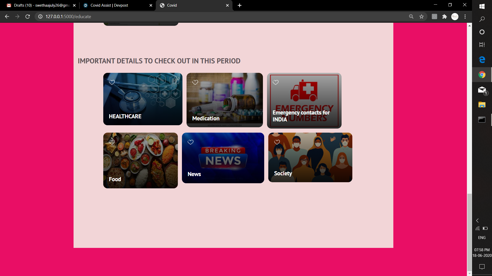Toggle the heart on the Emergency contacts card
492x276 pixels.
tap(275, 82)
